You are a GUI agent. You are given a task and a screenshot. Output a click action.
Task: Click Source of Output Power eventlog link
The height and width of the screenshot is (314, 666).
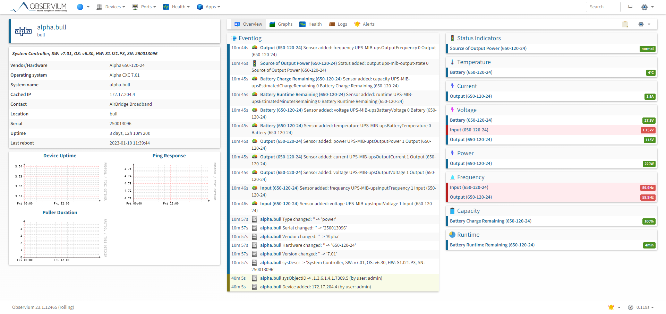tap(298, 63)
